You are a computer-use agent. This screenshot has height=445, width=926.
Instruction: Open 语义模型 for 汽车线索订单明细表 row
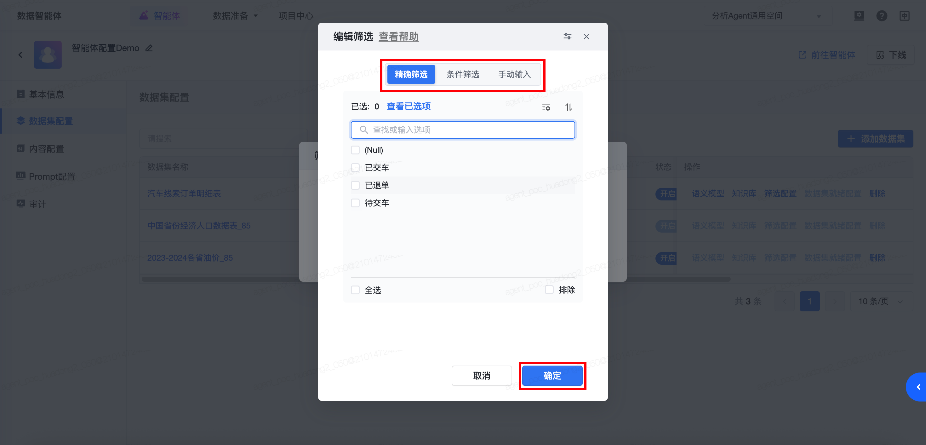coord(708,194)
